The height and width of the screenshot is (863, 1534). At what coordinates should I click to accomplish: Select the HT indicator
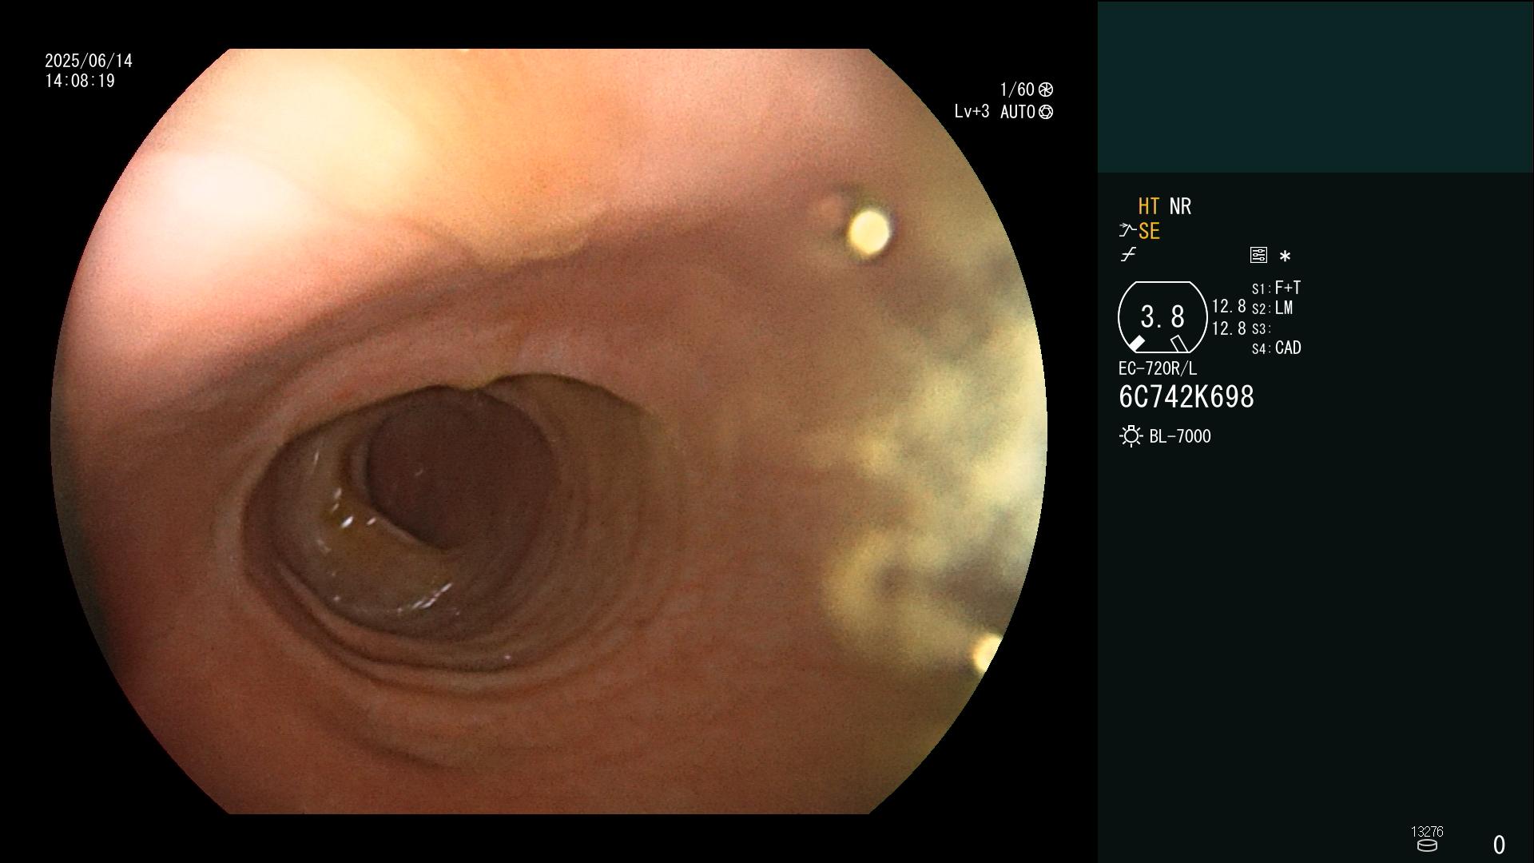[1149, 206]
